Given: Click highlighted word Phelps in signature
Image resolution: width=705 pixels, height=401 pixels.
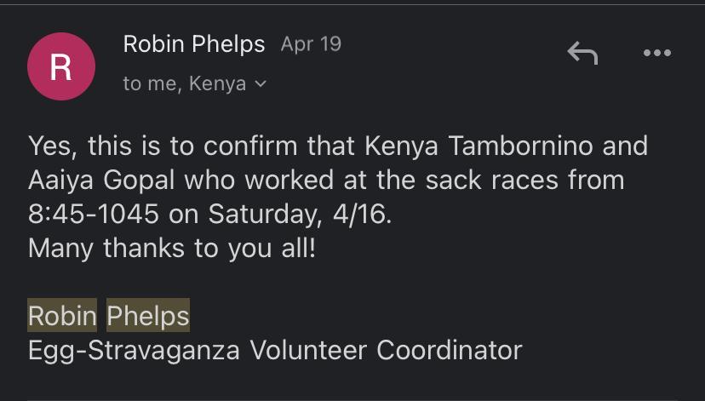Looking at the screenshot, I should tap(148, 316).
